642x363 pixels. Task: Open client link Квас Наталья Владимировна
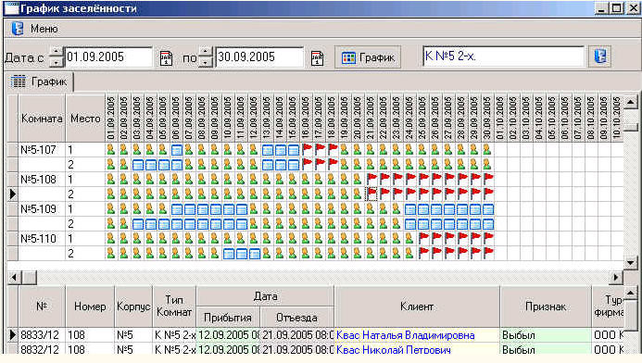pos(406,335)
